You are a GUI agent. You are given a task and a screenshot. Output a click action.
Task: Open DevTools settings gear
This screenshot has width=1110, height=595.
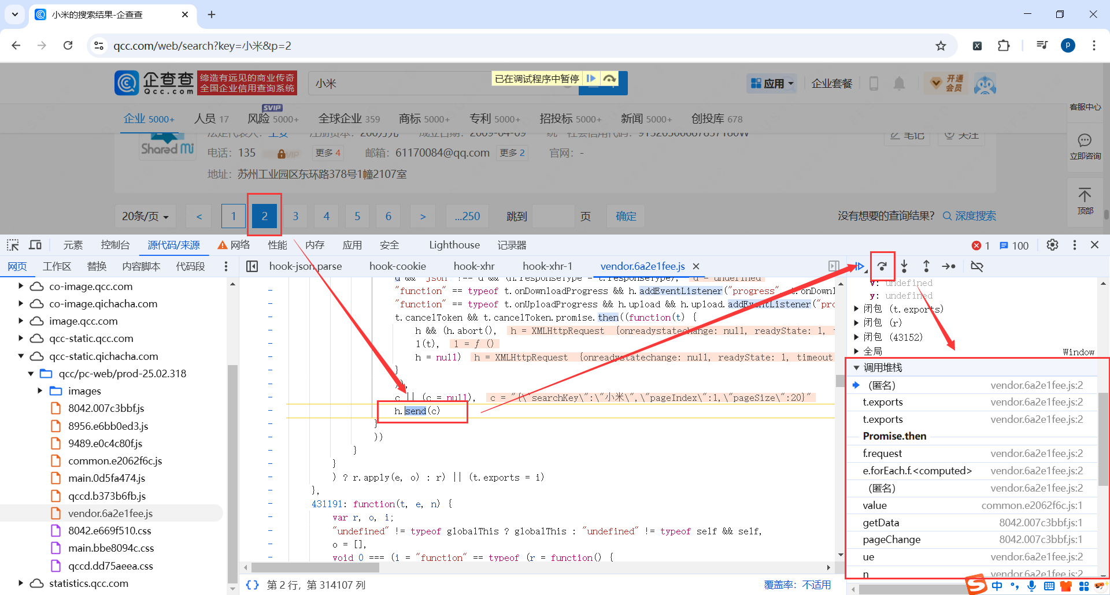1052,245
